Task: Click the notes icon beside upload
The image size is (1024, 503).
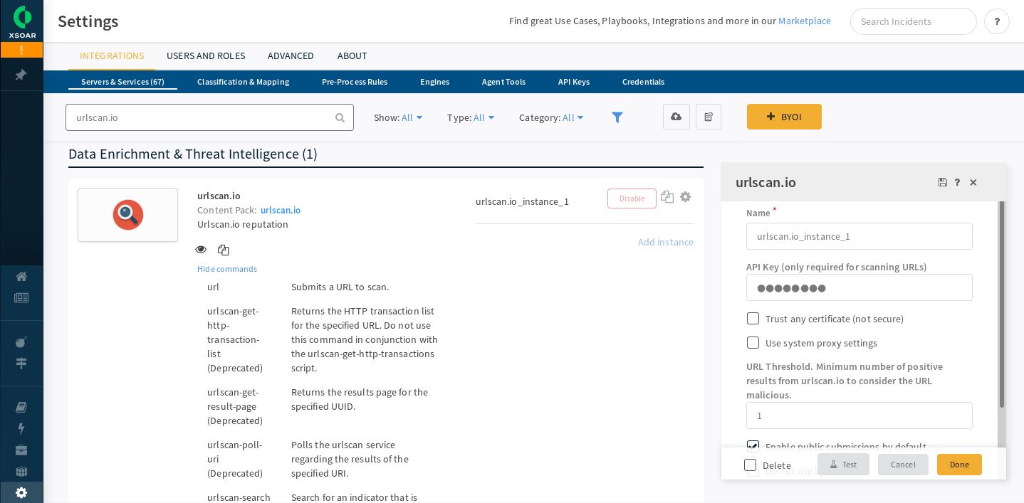Action: point(709,117)
